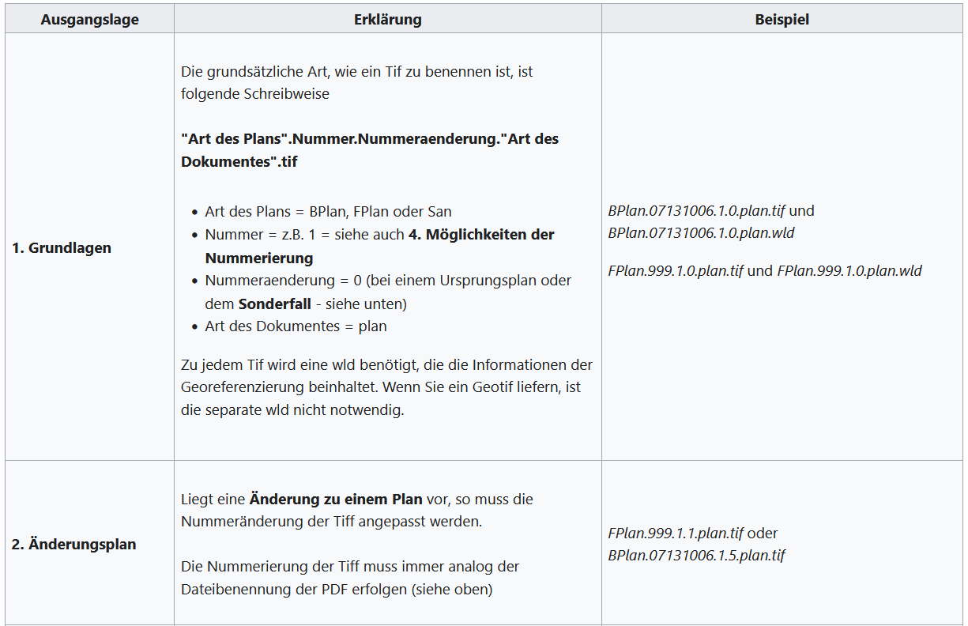
Task: Click the 'Art des Dokumentes = plan' bullet
Action: [296, 326]
